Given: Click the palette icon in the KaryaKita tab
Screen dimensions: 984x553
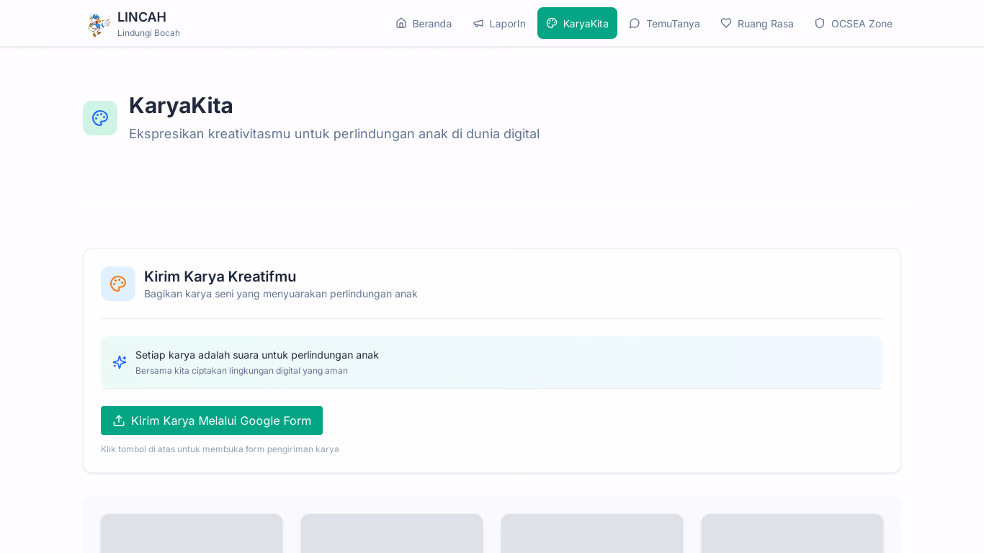Looking at the screenshot, I should click(552, 23).
